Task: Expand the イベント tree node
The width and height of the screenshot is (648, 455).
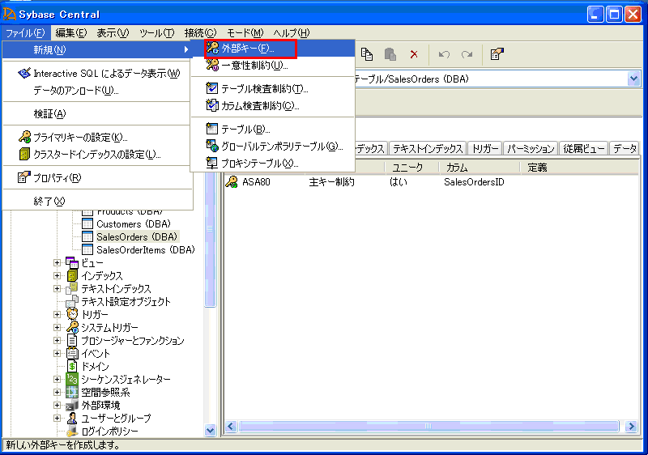Action: pos(58,354)
